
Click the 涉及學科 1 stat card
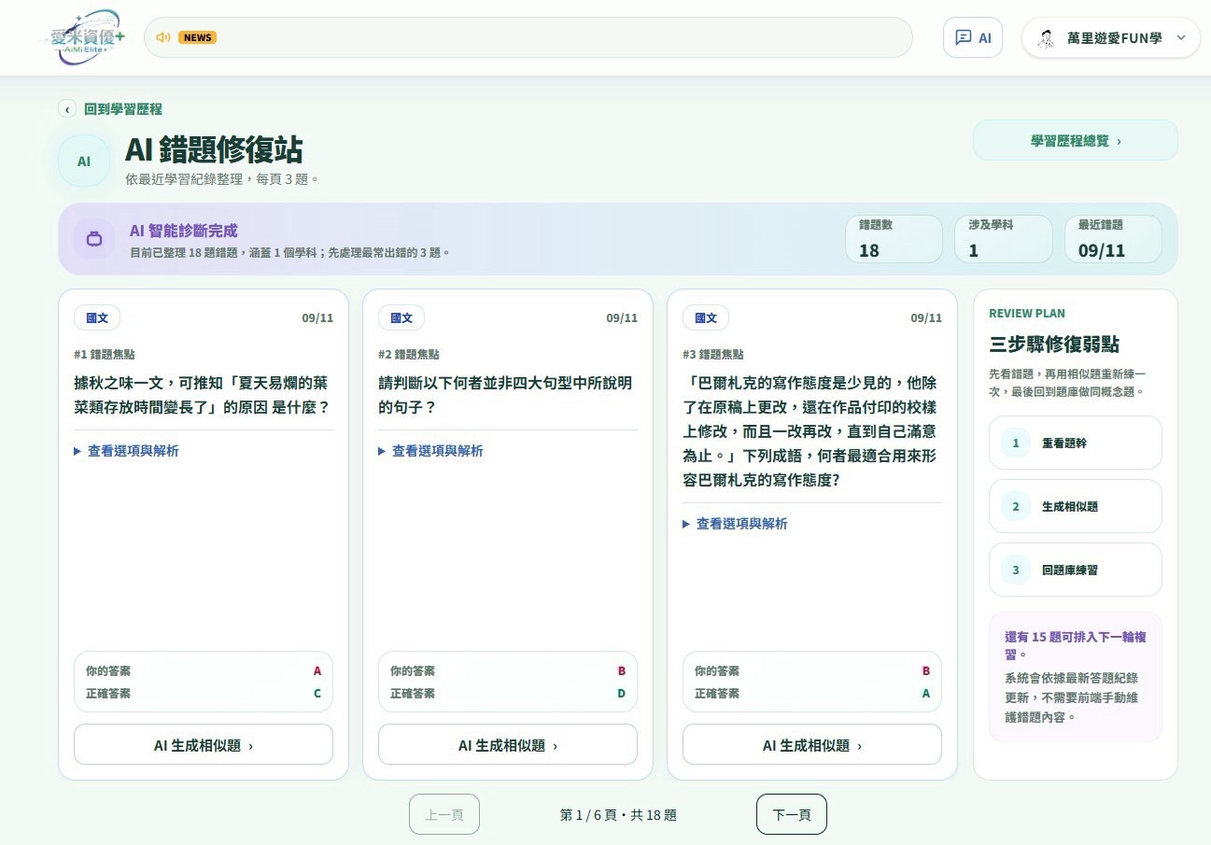(x=1004, y=239)
